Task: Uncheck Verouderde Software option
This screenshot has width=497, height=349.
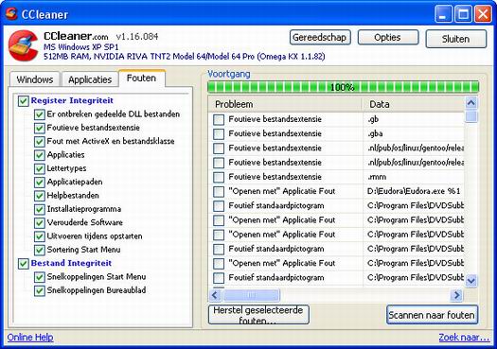Action: pos(39,222)
